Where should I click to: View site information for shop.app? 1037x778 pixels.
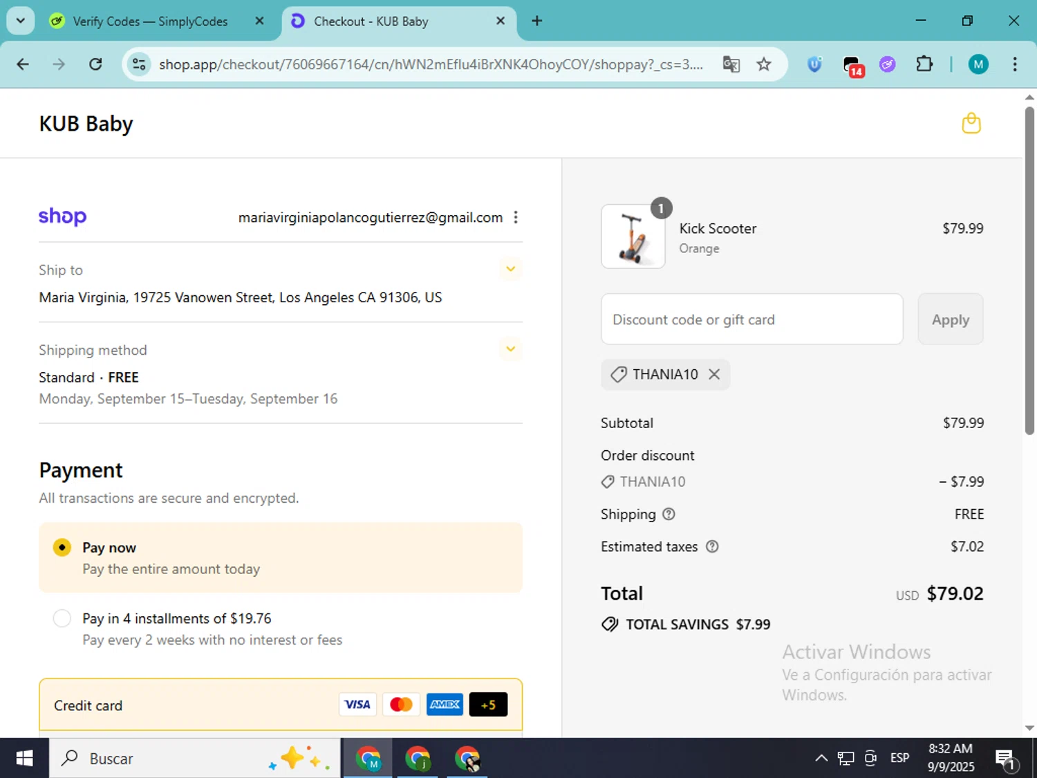[139, 64]
